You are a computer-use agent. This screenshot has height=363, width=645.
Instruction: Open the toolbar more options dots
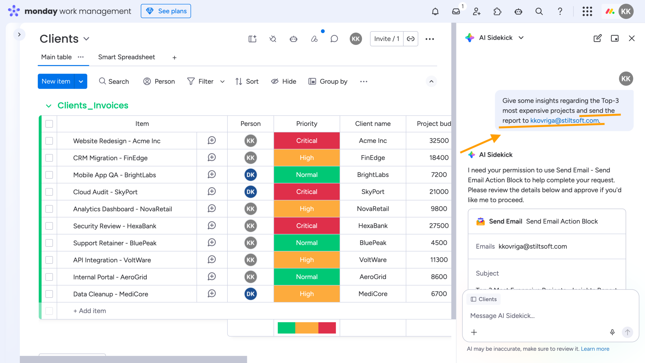coord(364,81)
